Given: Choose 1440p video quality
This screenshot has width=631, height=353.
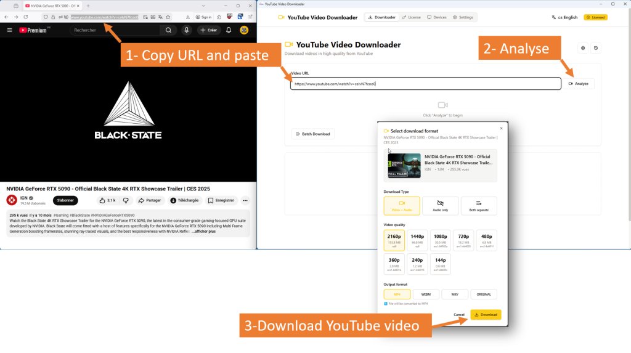Looking at the screenshot, I should pyautogui.click(x=417, y=240).
